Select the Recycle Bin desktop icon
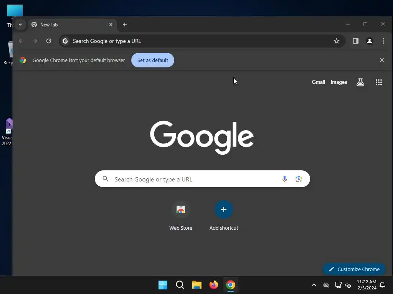This screenshot has height=294, width=393. tap(8, 53)
